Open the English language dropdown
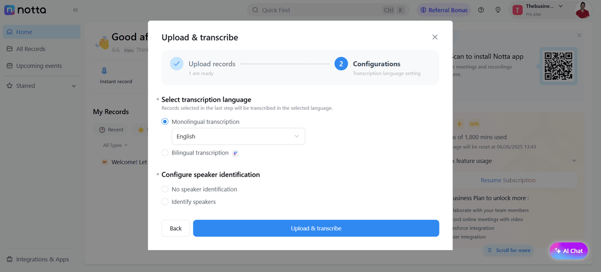Viewport: 601px width, 272px height. (238, 136)
